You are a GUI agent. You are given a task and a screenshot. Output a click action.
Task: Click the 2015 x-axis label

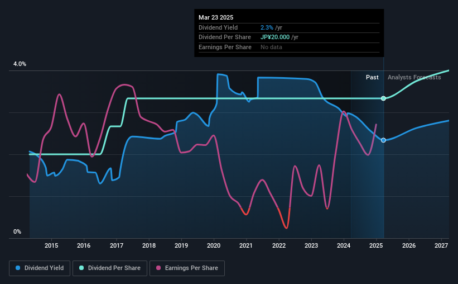[x=51, y=245]
